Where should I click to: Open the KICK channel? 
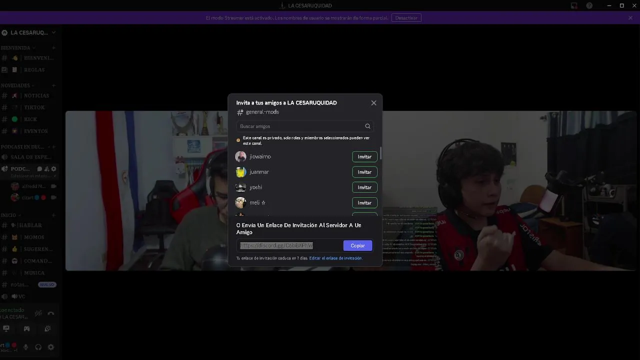coord(30,119)
